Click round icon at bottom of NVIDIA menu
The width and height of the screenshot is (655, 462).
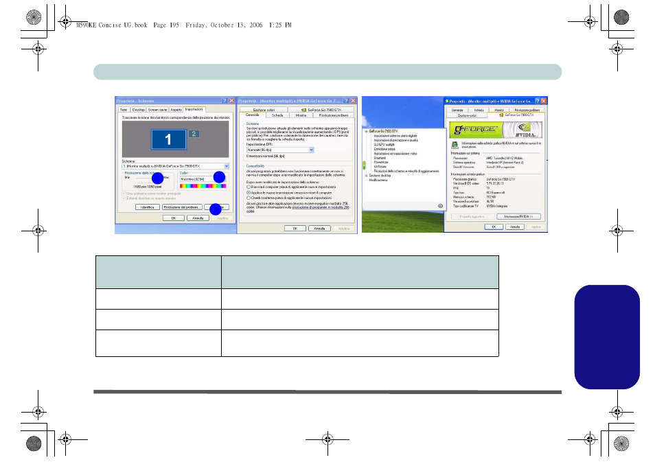click(x=440, y=205)
